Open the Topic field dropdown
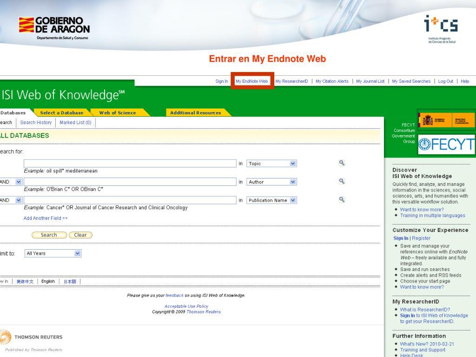Image resolution: width=476 pixels, height=357 pixels. [271, 163]
